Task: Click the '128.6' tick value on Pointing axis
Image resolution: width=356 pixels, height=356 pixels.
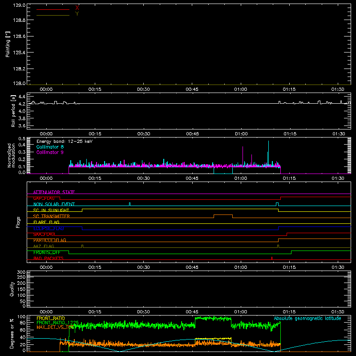Action: 19,36
